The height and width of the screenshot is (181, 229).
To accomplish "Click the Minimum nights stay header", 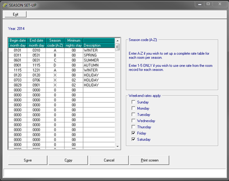I will point(74,43).
